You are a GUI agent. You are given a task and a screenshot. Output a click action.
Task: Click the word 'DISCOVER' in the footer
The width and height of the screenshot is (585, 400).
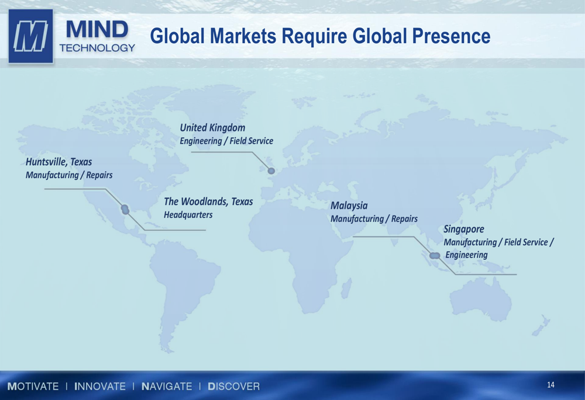click(234, 387)
